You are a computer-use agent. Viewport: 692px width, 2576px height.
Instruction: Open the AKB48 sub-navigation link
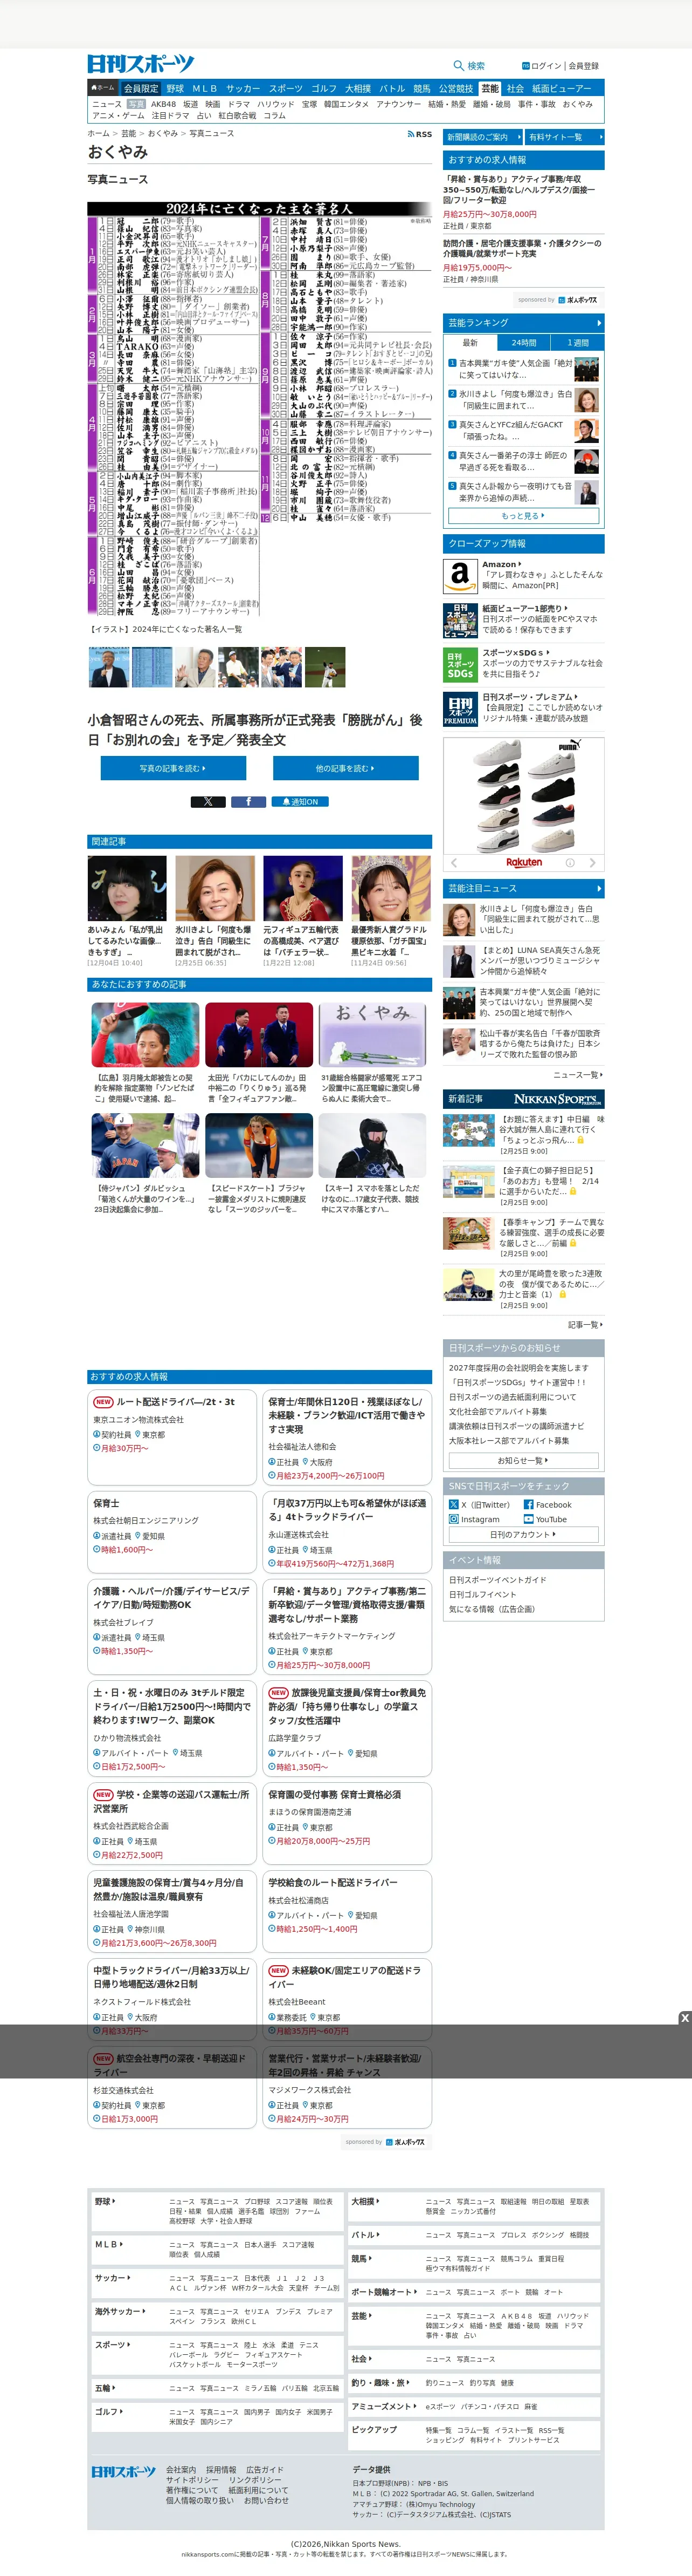click(164, 104)
